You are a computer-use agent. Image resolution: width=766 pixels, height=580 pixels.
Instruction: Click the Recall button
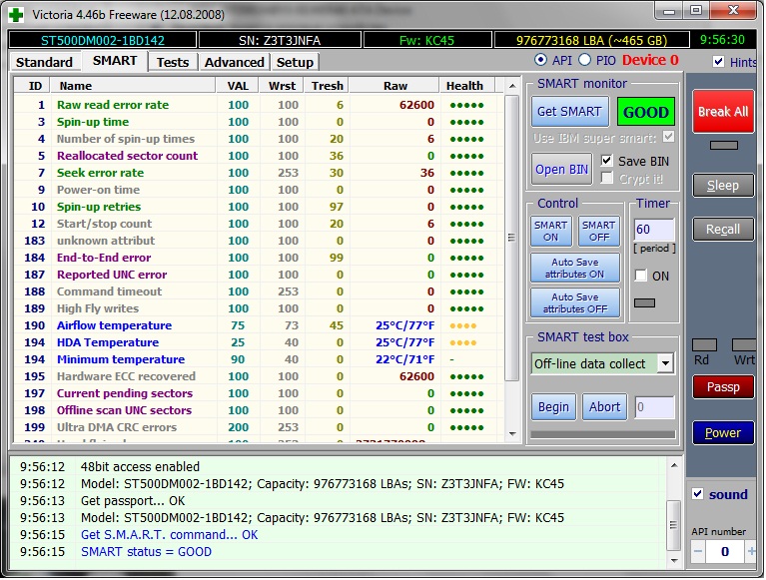(723, 229)
